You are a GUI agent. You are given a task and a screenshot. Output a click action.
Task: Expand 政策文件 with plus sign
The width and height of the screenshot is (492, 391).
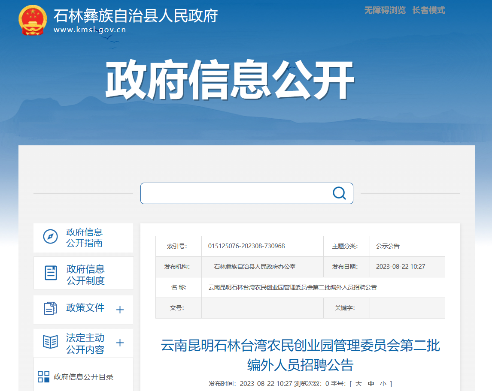(120, 310)
